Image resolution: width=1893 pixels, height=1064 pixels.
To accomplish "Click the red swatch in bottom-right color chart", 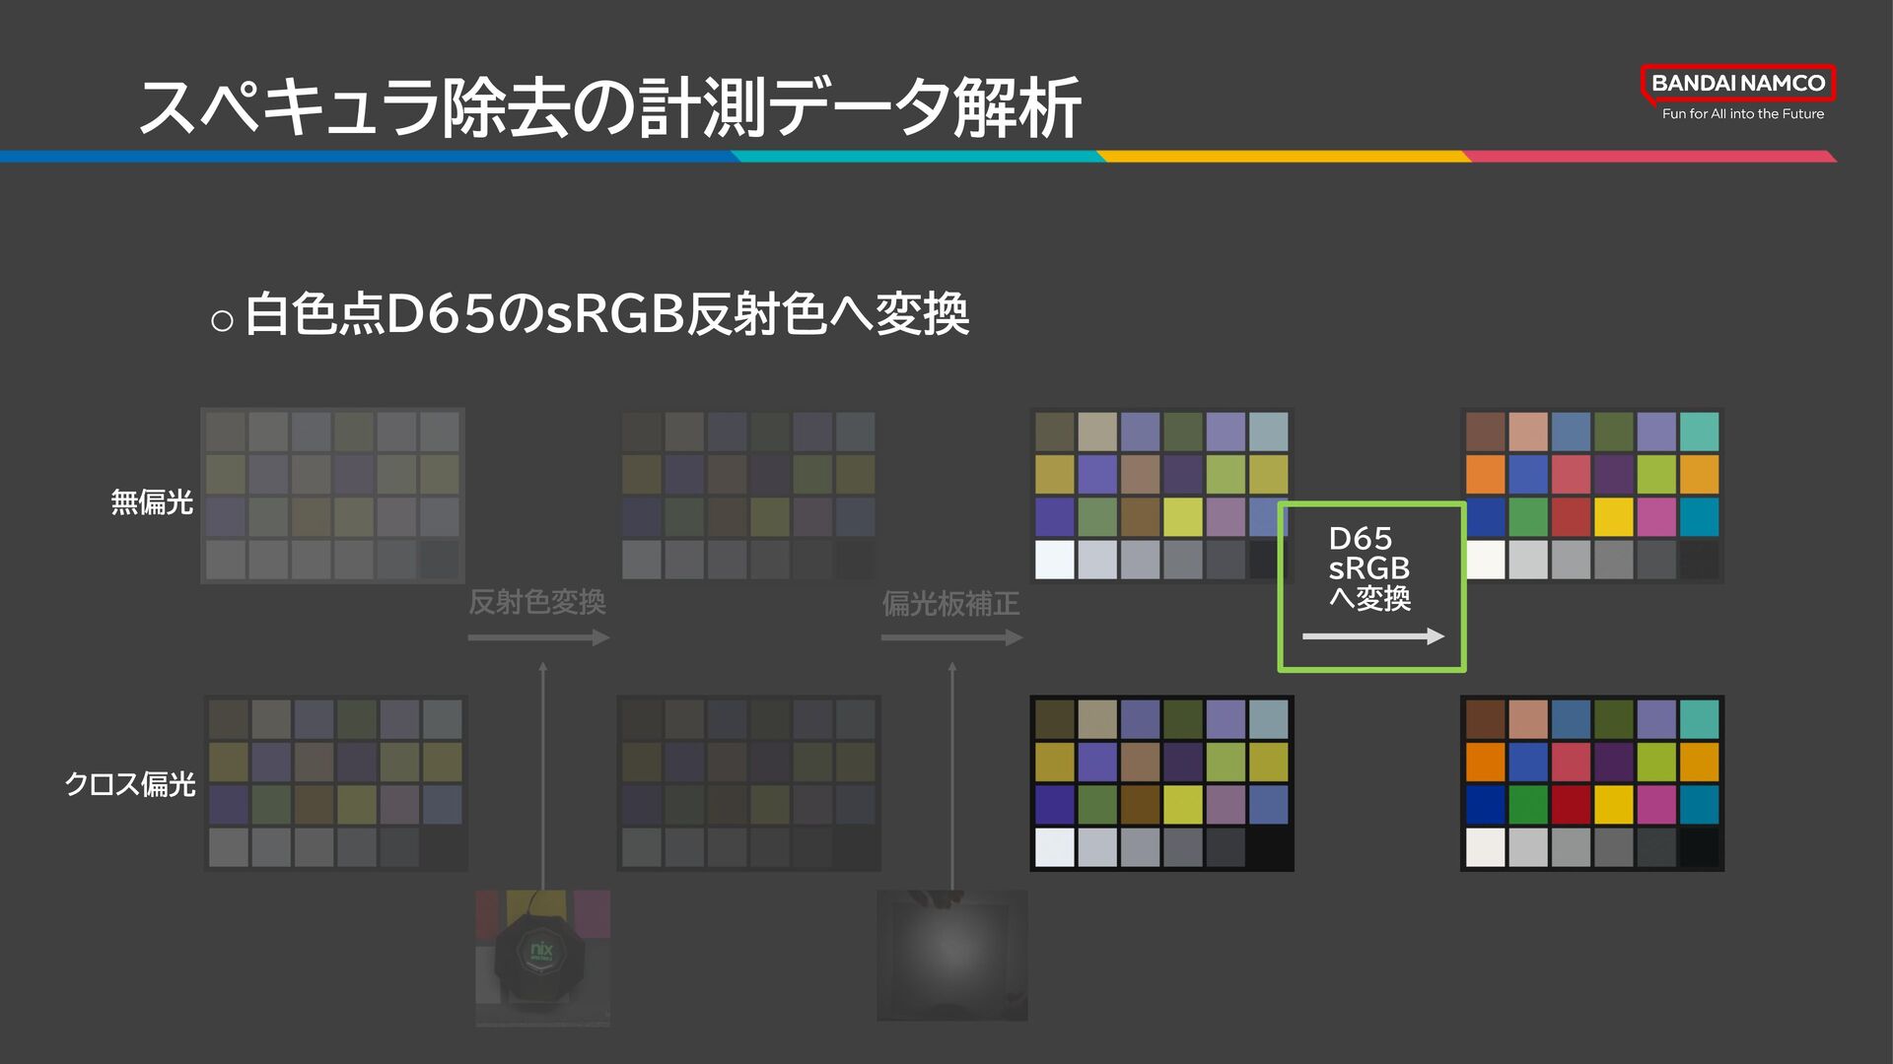I will click(1571, 805).
